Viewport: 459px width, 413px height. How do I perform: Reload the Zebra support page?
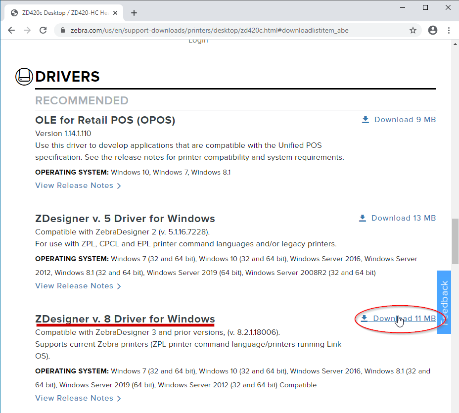[43, 30]
